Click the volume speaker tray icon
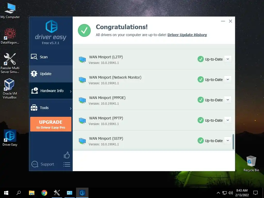This screenshot has width=264, height=198. tap(231, 193)
